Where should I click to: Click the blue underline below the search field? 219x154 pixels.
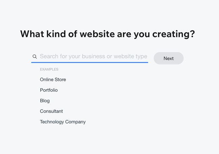pyautogui.click(x=90, y=62)
